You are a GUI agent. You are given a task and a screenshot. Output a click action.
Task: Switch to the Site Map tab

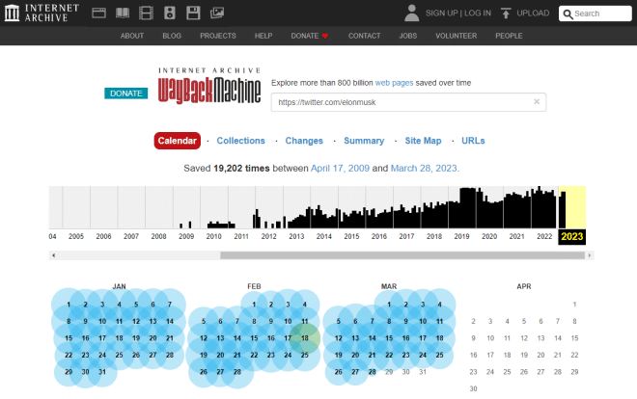(x=423, y=141)
